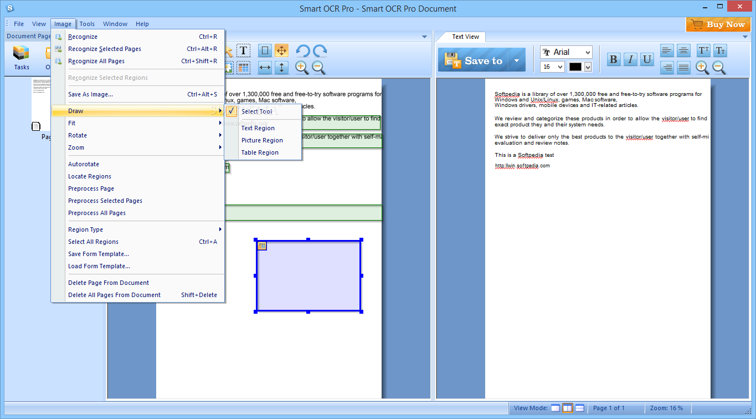
Task: Click the Buy Now button
Action: 718,24
